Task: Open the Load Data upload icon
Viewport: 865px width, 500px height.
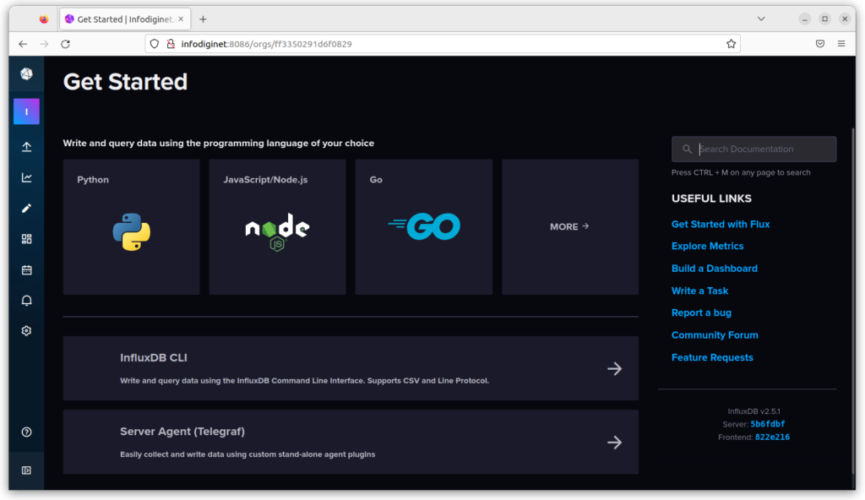Action: (26, 147)
